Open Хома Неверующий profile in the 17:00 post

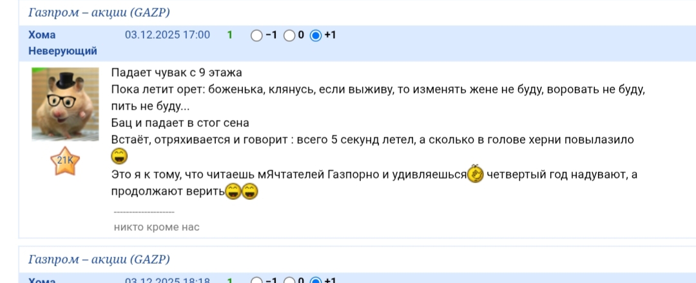pos(63,43)
